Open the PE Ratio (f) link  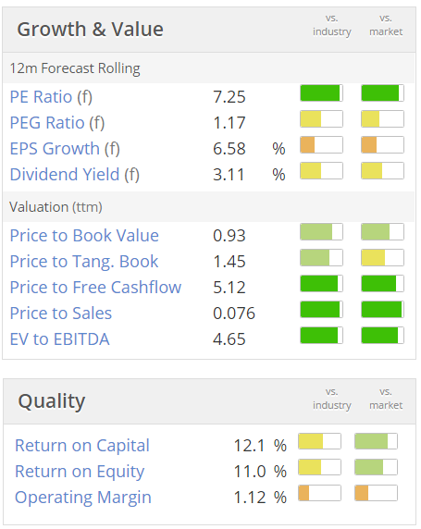[x=51, y=97]
